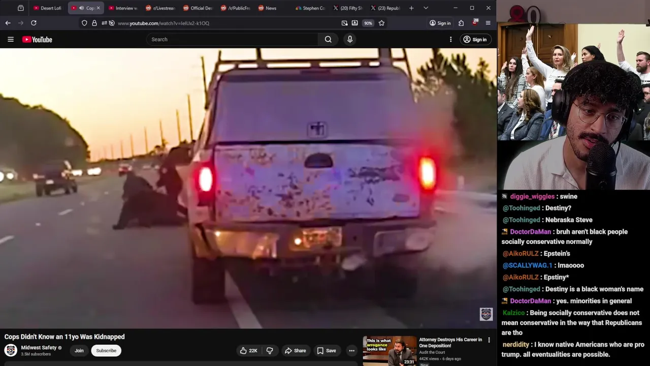Close the active Cops tab
The image size is (650, 366).
point(98,8)
